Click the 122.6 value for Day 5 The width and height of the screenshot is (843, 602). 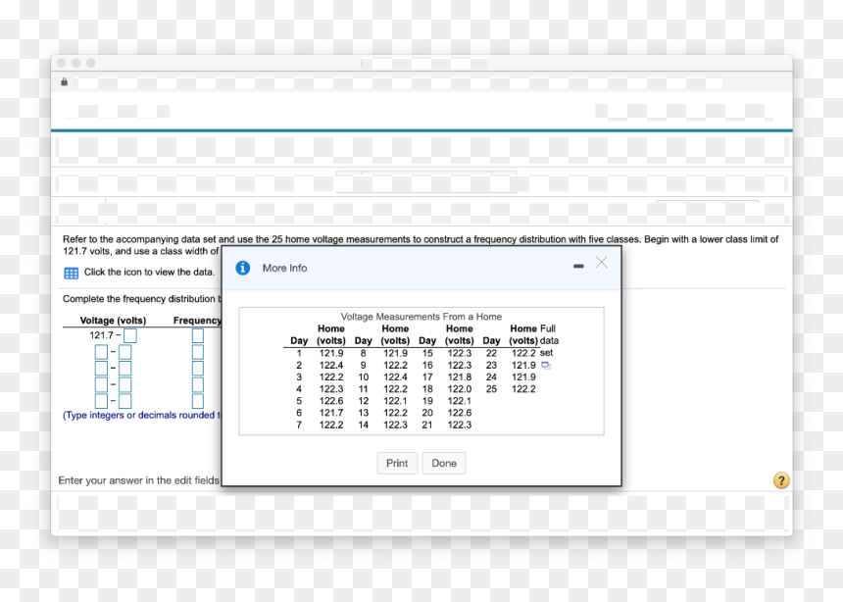click(331, 401)
